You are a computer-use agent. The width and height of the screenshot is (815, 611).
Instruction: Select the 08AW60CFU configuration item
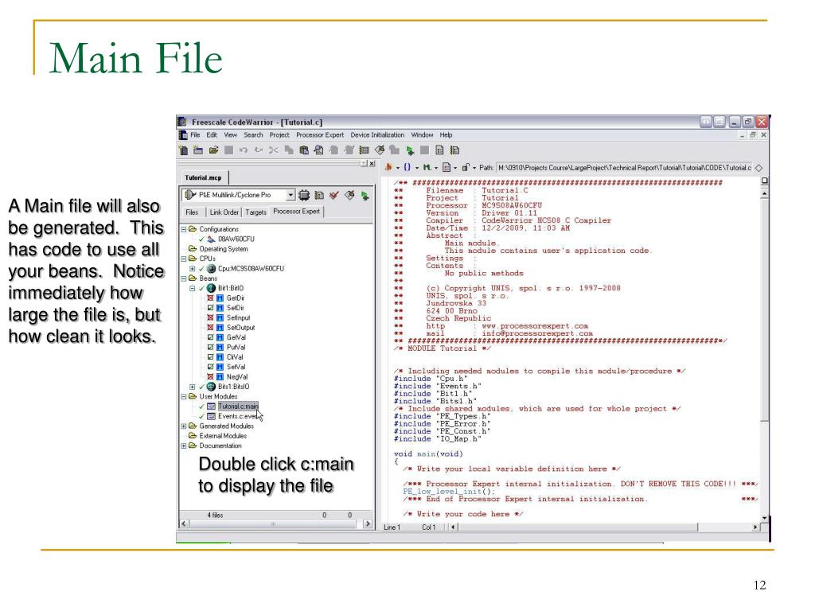tap(236, 239)
